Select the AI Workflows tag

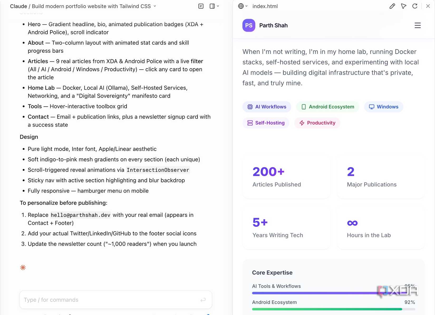point(267,107)
